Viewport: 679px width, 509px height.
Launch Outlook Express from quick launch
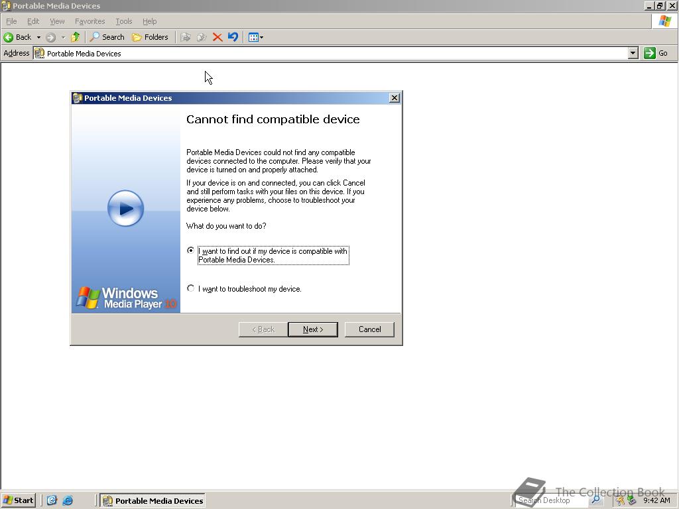(52, 500)
